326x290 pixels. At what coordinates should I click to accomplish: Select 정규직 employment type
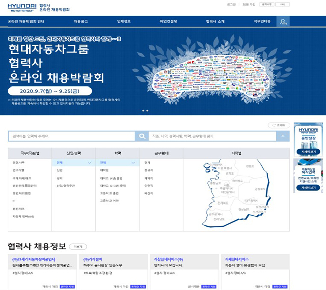(149, 170)
